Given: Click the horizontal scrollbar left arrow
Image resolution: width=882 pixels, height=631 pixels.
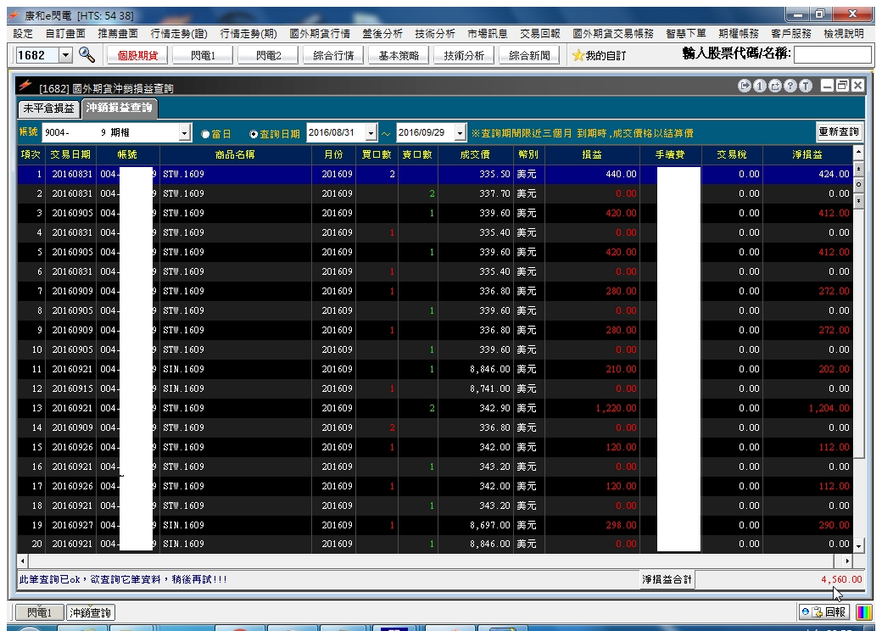Looking at the screenshot, I should 23,561.
